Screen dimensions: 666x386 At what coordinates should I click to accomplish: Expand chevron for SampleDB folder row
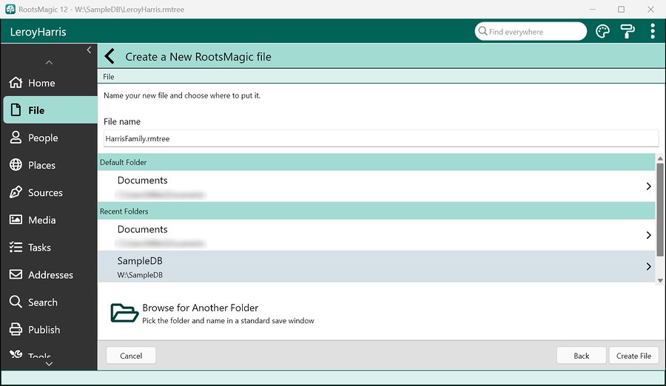pos(648,266)
